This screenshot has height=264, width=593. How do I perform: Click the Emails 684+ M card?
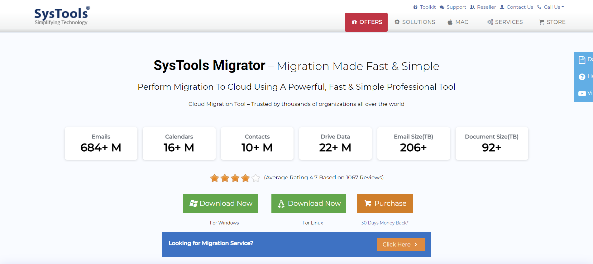(101, 144)
